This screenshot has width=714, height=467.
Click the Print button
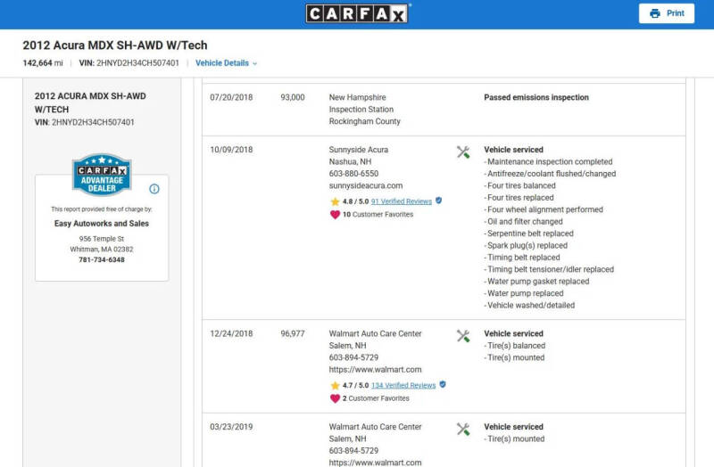coord(667,13)
